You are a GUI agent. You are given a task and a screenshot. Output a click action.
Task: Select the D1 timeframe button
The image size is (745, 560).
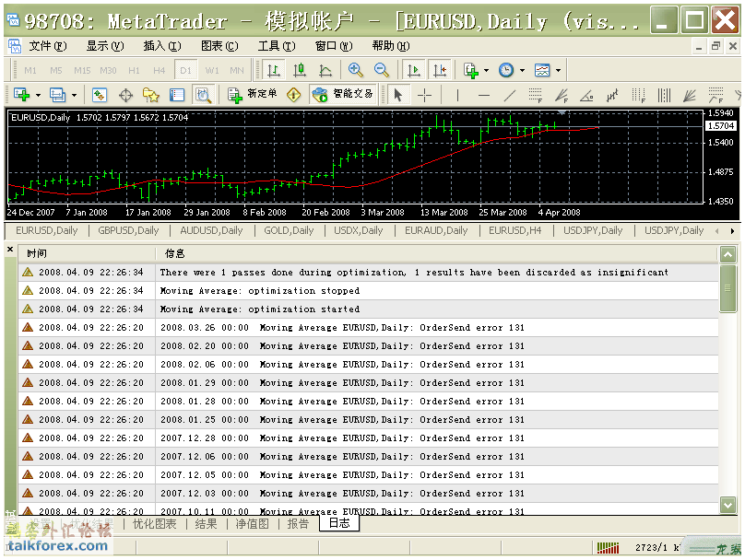coord(185,70)
